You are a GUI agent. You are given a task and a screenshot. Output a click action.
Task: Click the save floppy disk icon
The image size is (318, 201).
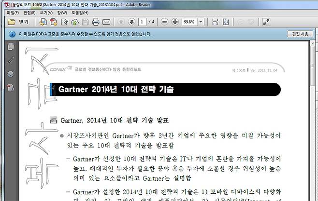click(85, 22)
